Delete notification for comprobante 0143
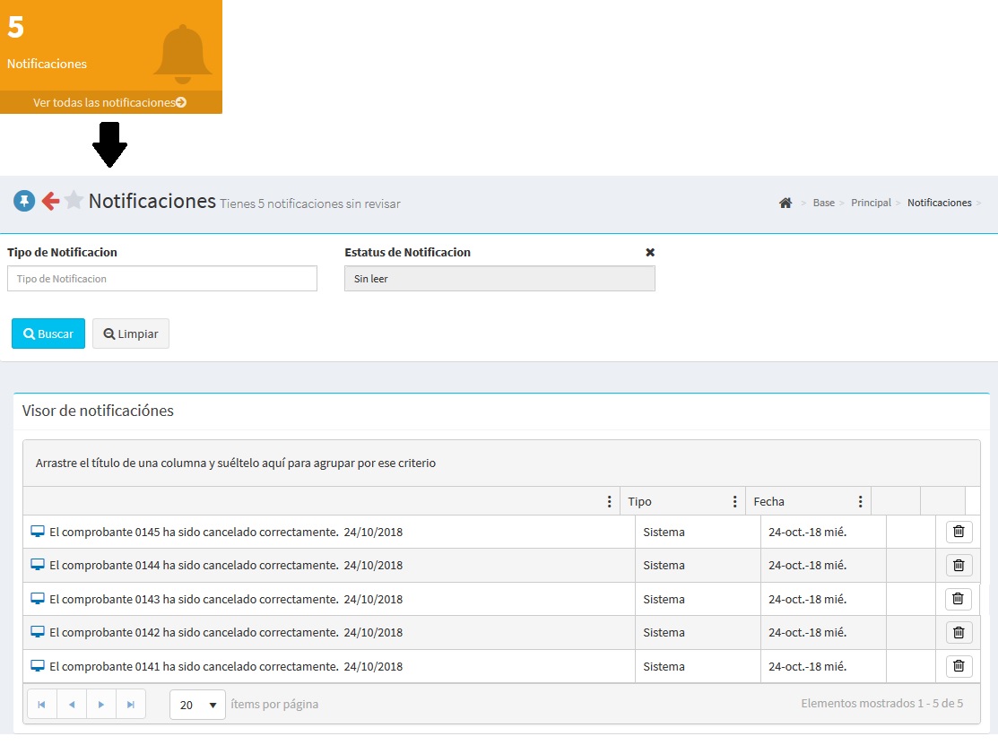The width and height of the screenshot is (998, 745). coord(957,599)
